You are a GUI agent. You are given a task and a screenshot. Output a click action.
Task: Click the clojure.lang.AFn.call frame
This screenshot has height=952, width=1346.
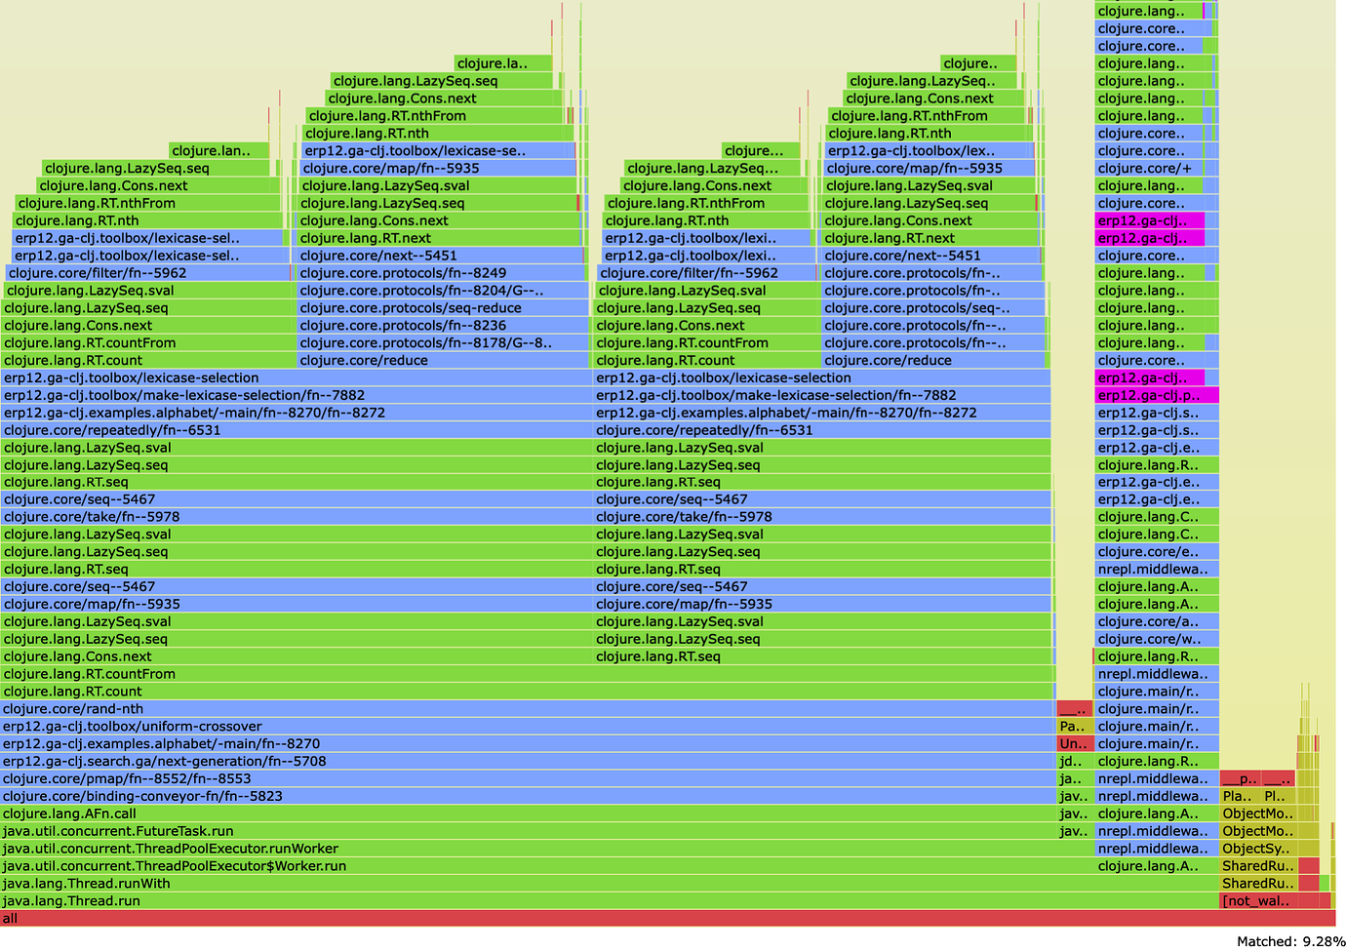pyautogui.click(x=527, y=813)
